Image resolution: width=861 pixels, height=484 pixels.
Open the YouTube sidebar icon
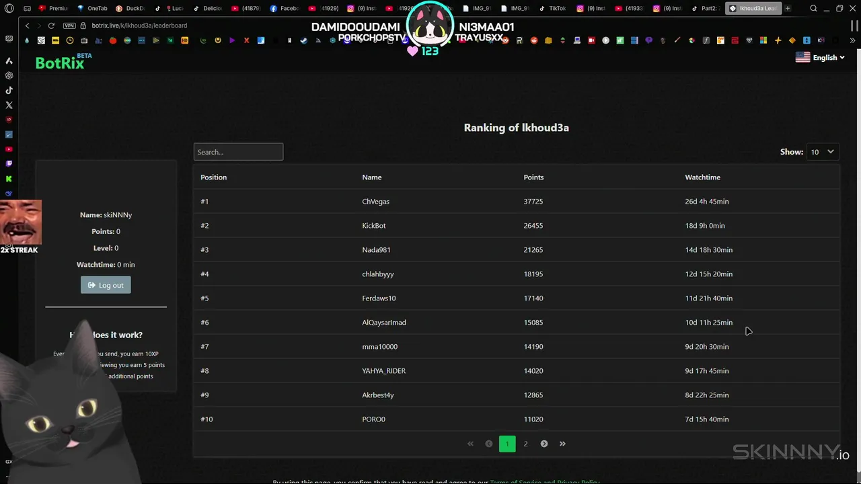pyautogui.click(x=9, y=149)
